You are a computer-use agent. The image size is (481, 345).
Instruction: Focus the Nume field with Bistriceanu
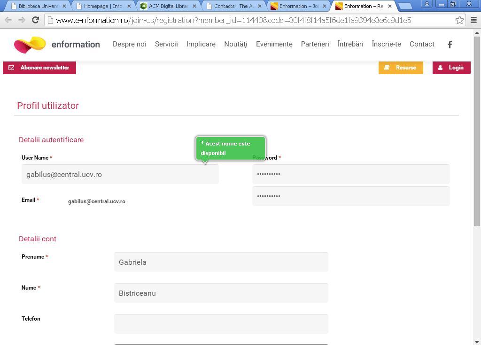click(x=221, y=293)
